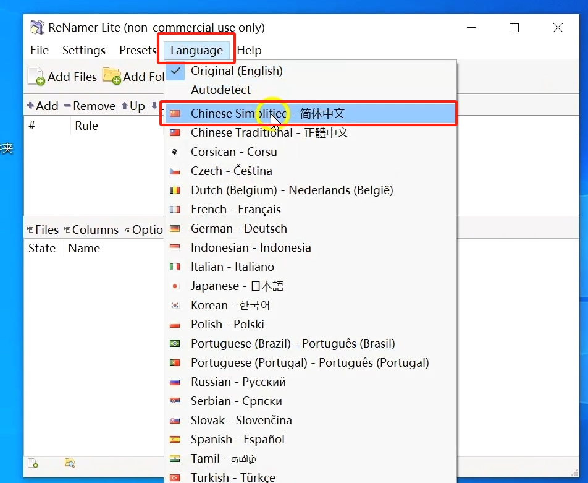Image resolution: width=588 pixels, height=483 pixels.
Task: Select Japanese language entry
Action: (311, 286)
